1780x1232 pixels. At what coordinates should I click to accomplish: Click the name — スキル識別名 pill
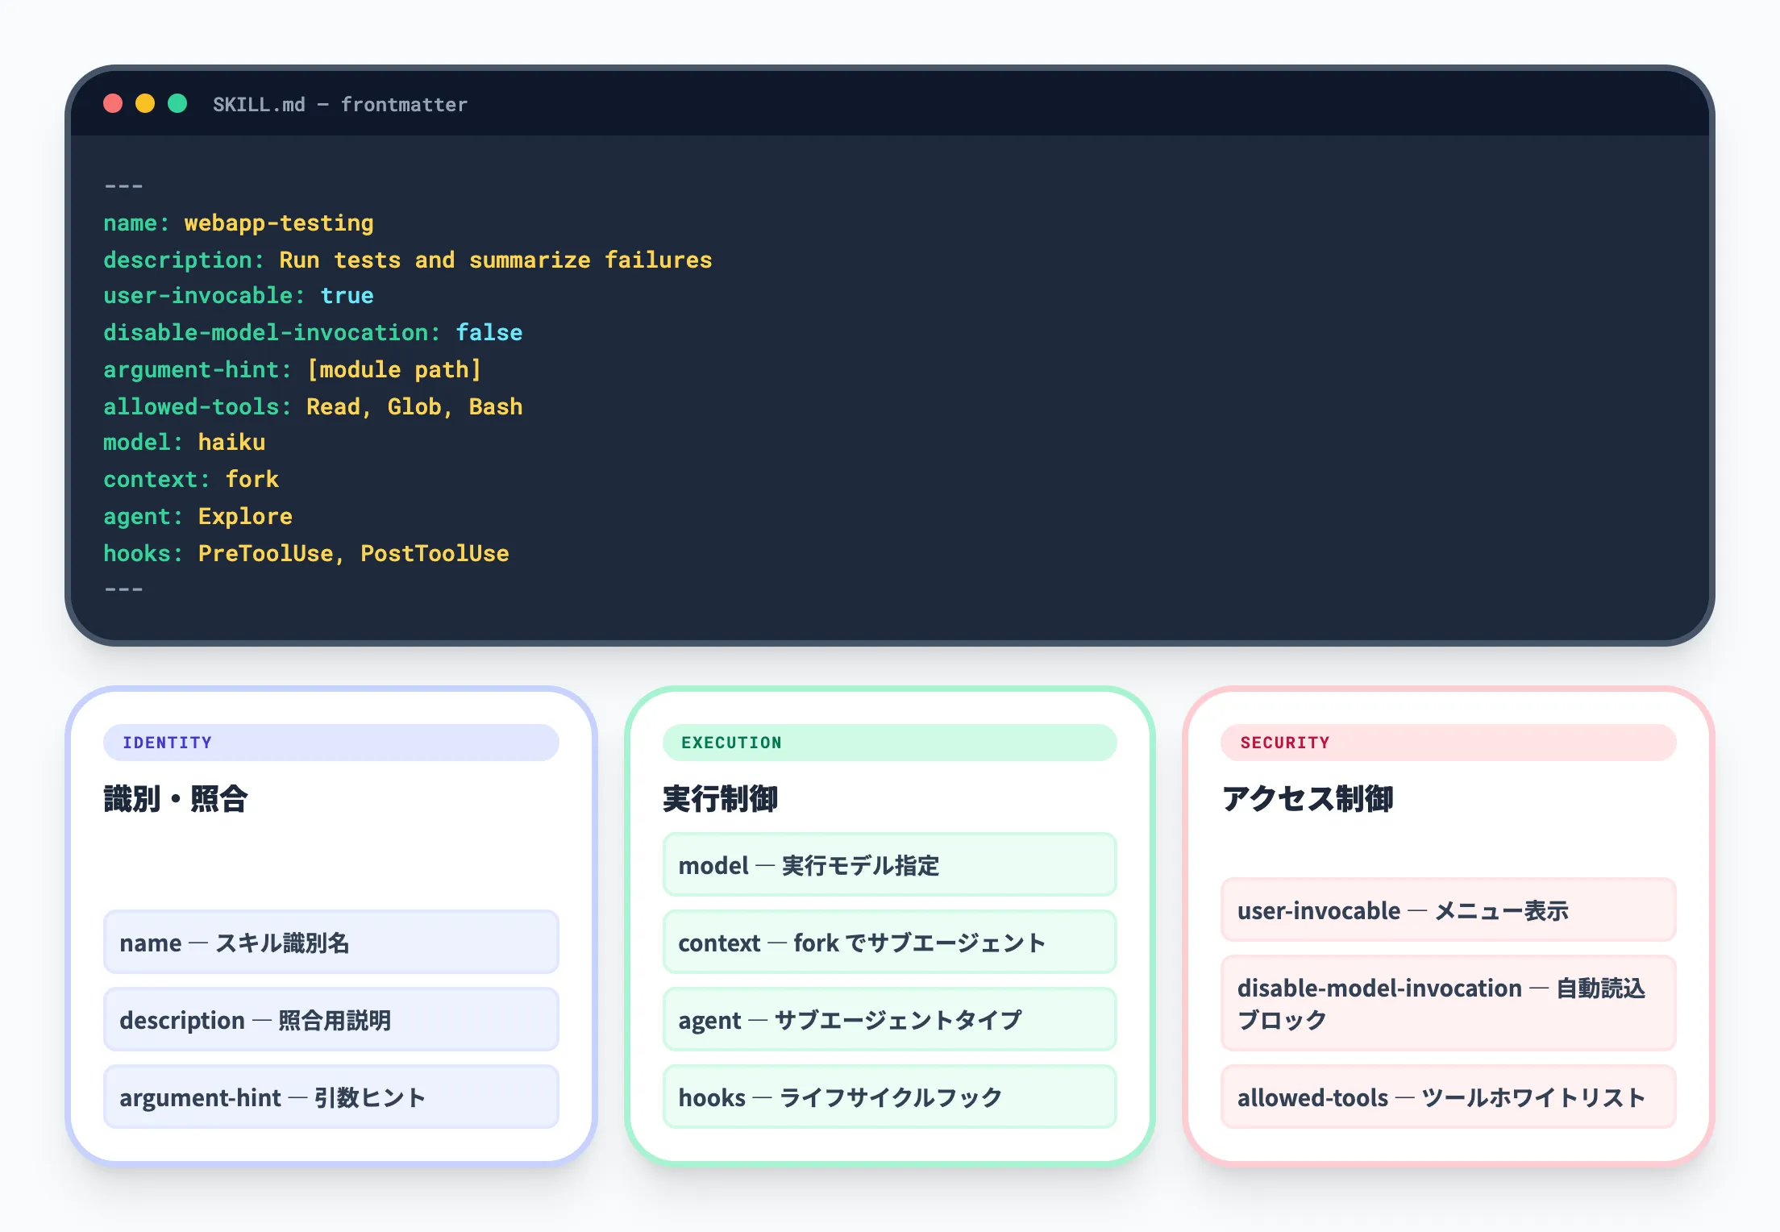(331, 943)
